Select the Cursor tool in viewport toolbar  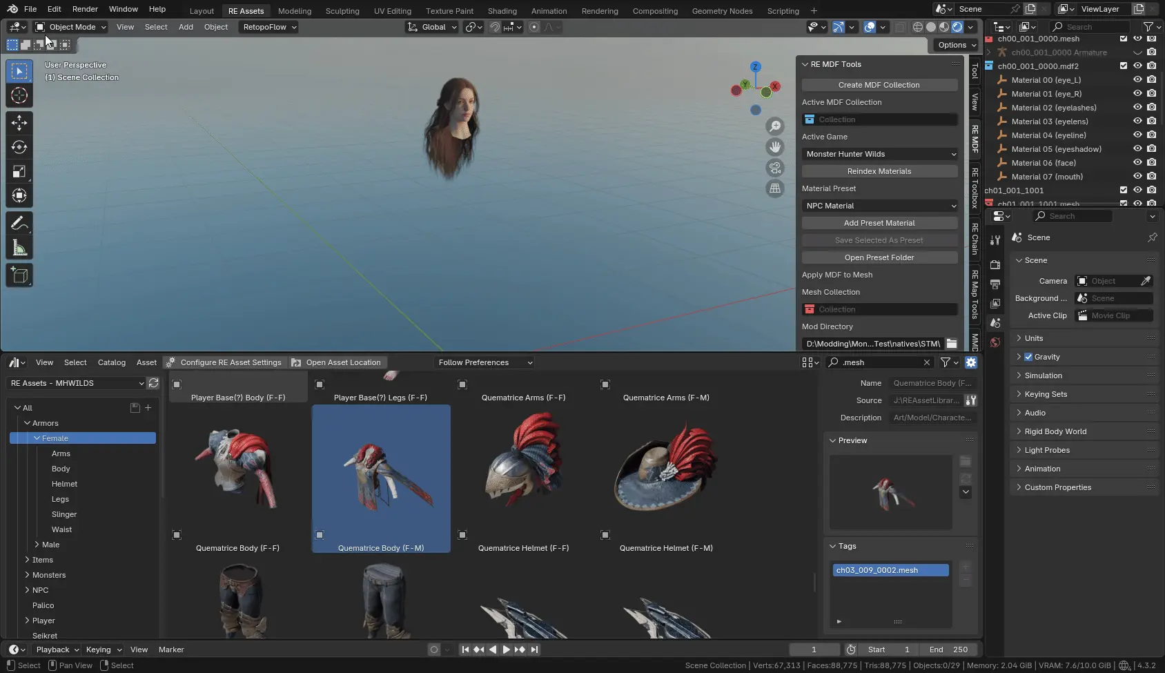(19, 95)
